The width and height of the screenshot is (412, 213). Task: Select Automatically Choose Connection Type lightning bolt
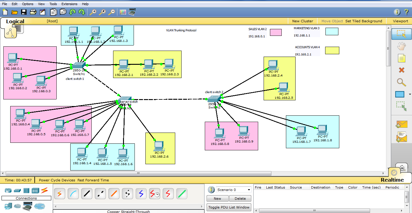pyautogui.click(x=59, y=194)
